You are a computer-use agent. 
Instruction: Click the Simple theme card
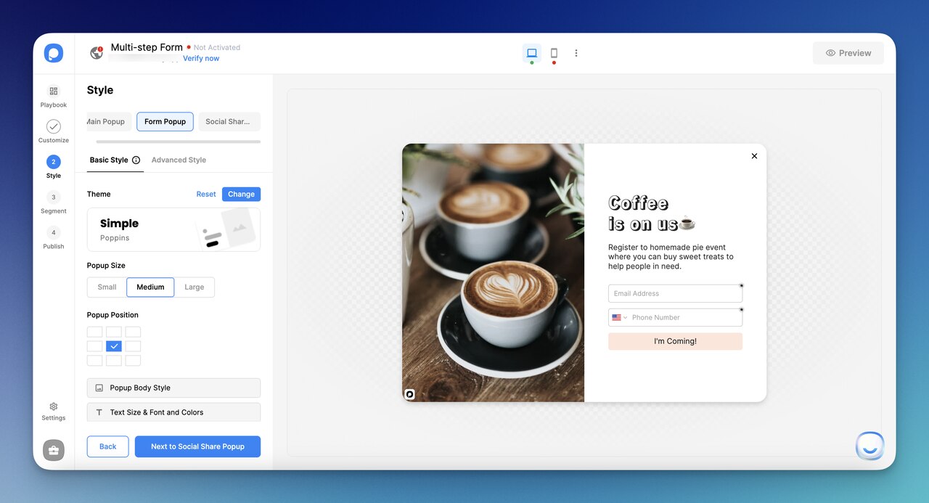tap(173, 229)
